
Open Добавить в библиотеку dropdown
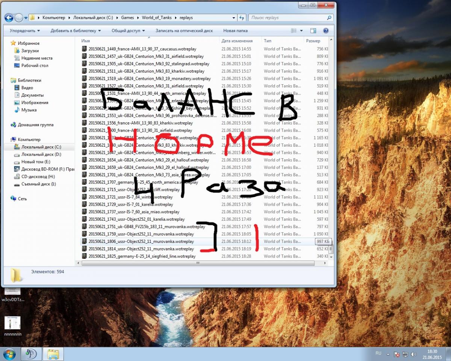pyautogui.click(x=76, y=31)
